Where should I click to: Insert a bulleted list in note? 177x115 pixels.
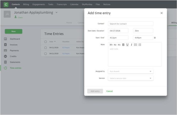[135, 45]
